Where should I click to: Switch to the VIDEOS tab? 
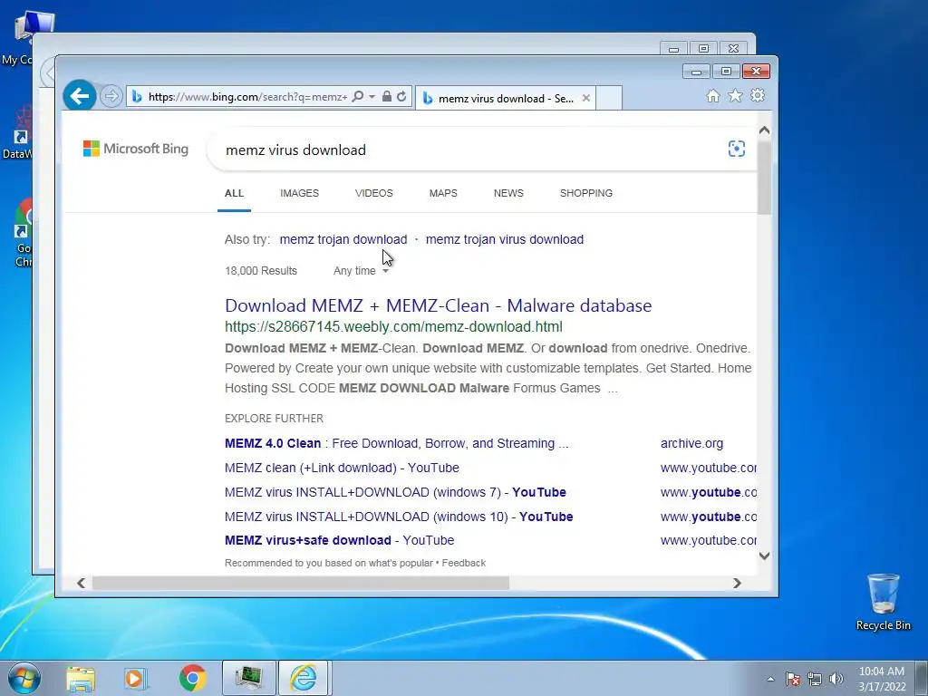[x=374, y=193]
